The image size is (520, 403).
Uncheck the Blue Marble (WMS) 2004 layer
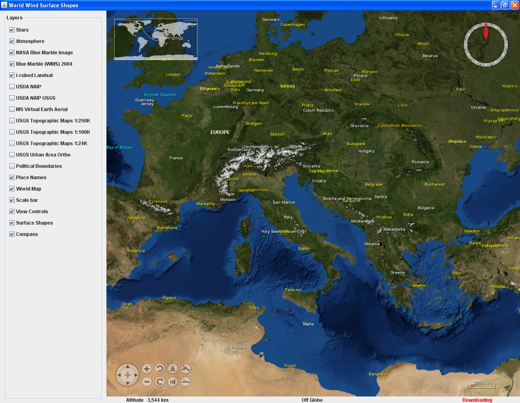pos(11,64)
